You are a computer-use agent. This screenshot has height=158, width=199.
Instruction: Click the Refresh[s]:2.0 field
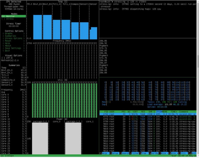pos(10,60)
